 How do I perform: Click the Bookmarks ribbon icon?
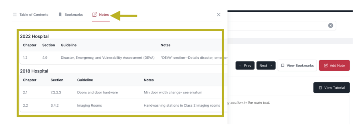60,15
